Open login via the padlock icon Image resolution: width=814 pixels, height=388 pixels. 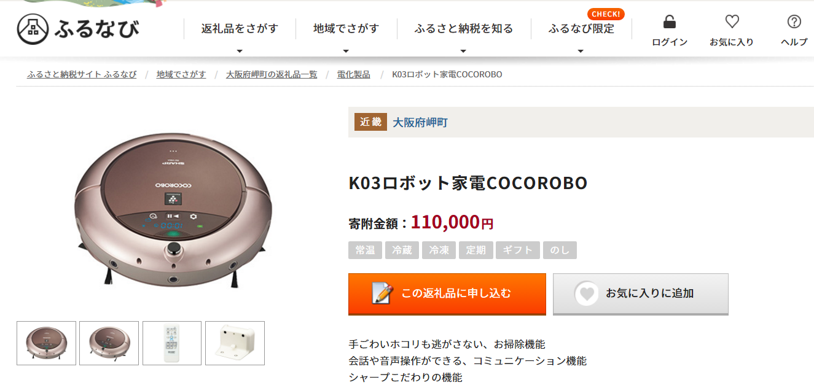670,22
